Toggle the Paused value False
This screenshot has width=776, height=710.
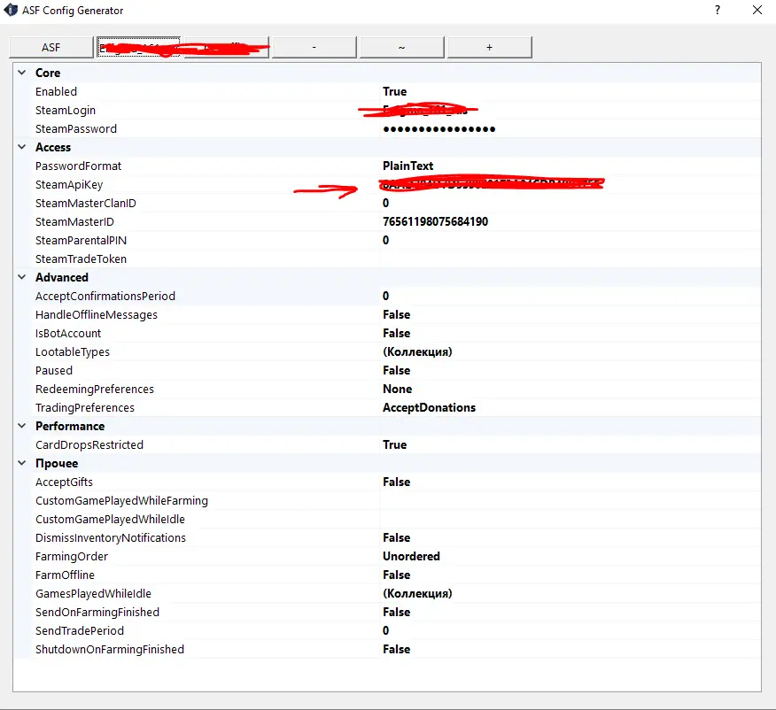point(396,370)
